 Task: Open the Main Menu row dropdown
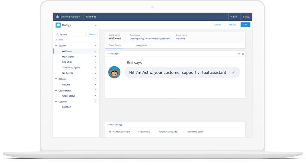coord(95,57)
